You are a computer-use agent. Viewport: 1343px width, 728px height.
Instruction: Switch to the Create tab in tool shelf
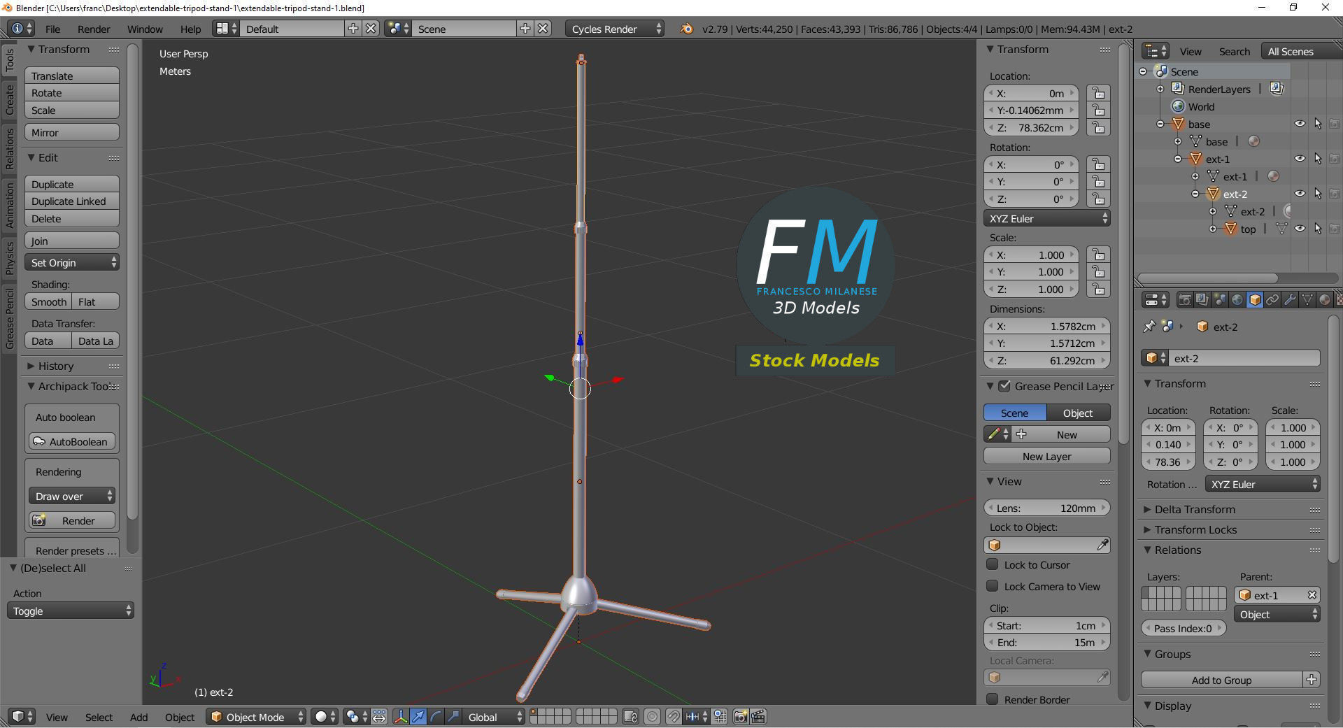pos(10,99)
